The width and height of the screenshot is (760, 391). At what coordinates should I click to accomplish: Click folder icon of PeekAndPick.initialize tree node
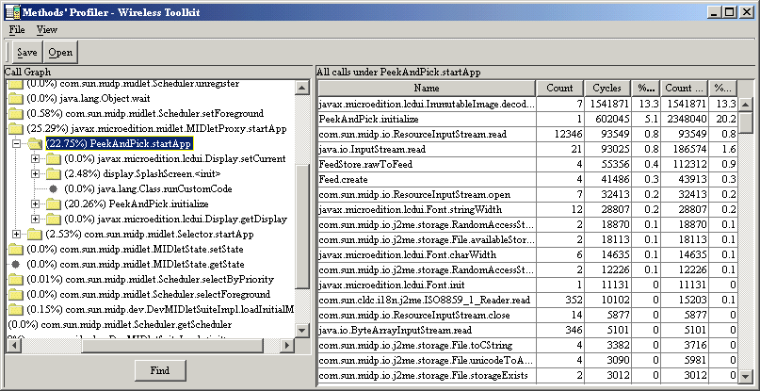(54, 204)
